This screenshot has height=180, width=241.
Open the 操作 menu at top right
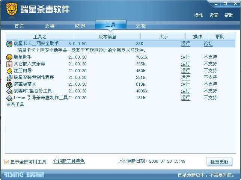(x=199, y=15)
